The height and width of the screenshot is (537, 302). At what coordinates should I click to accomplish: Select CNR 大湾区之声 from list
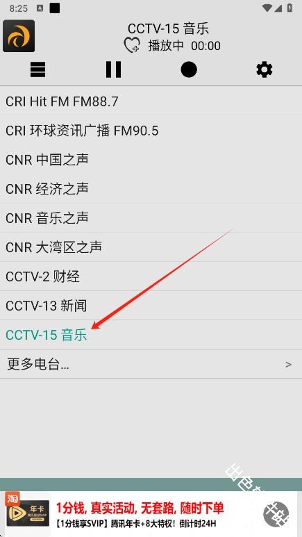point(151,247)
